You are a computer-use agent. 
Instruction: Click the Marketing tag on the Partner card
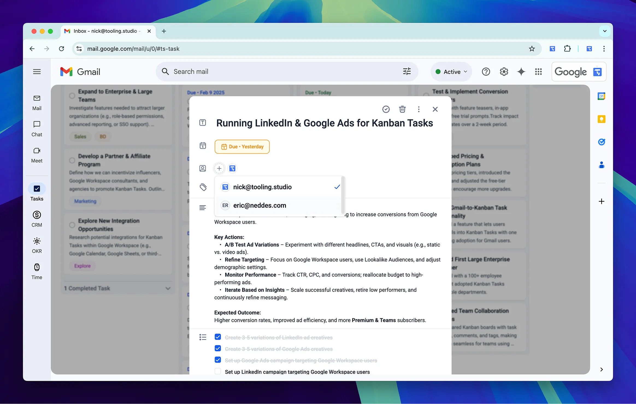85,201
